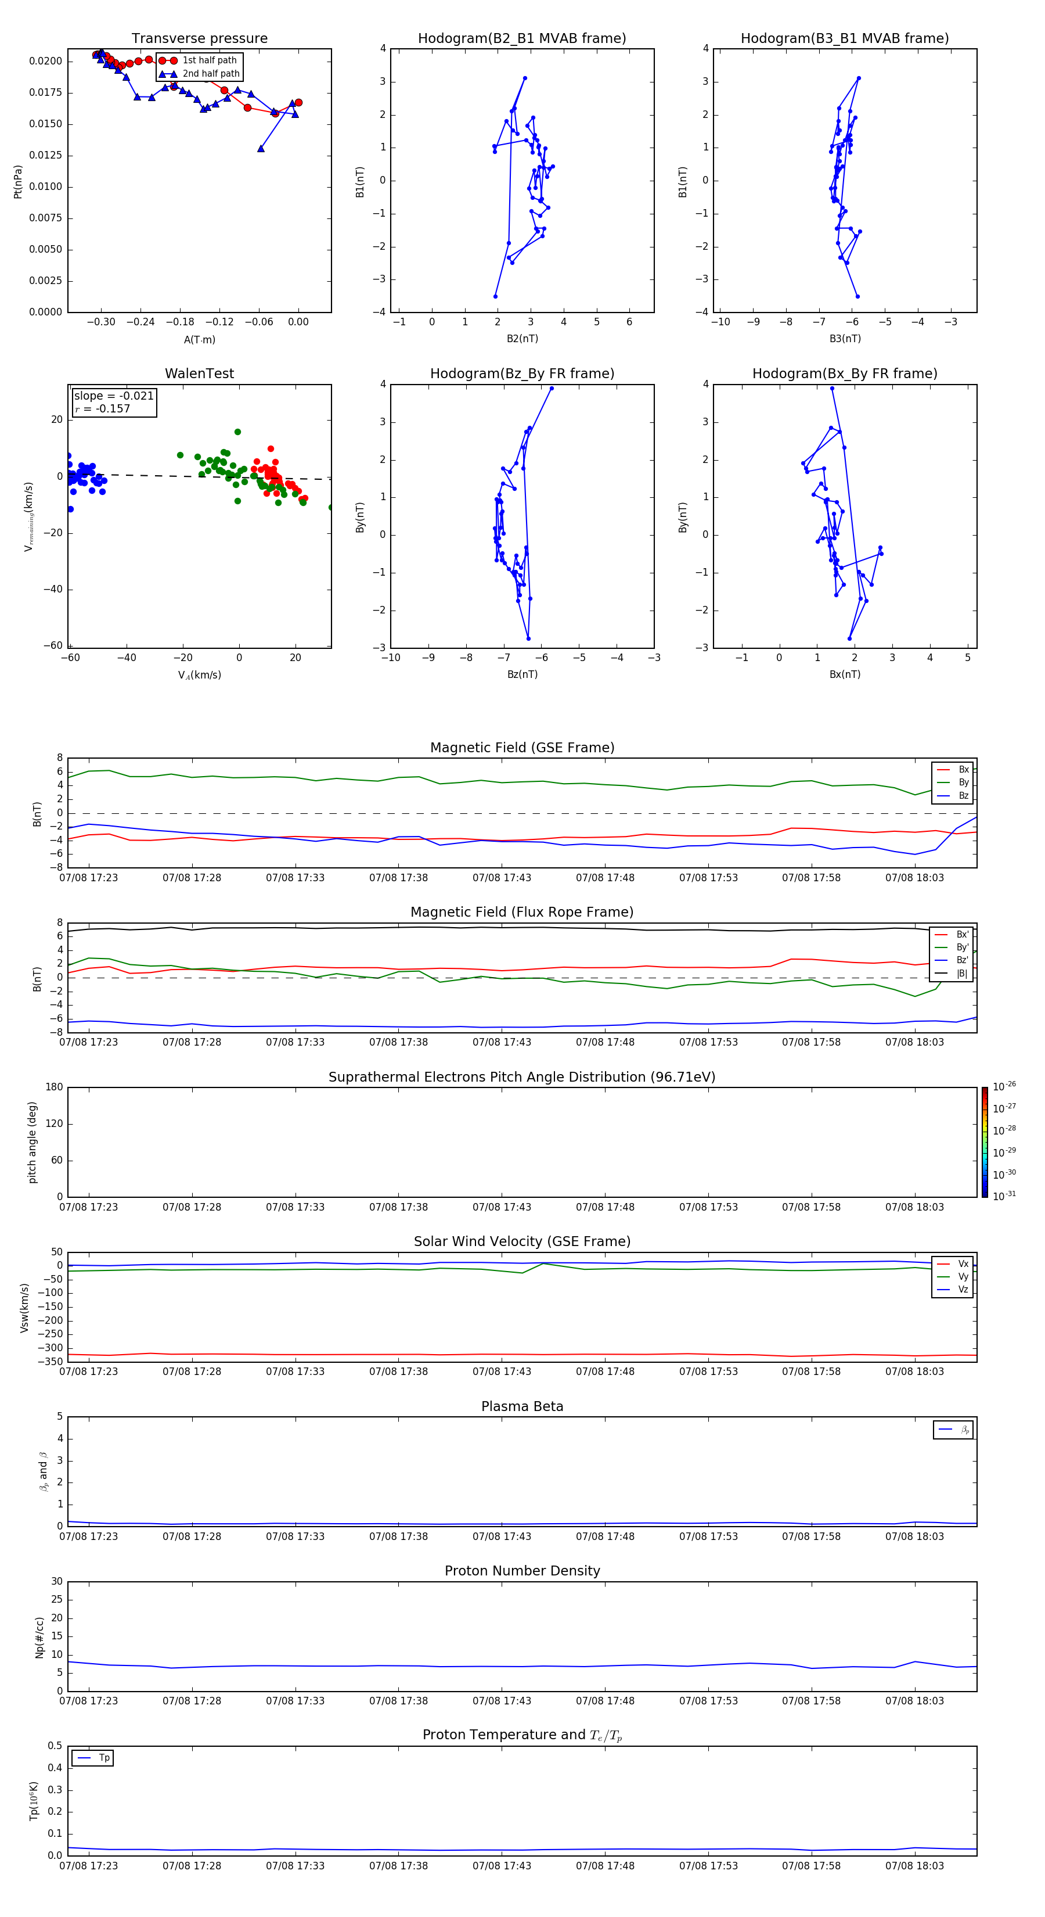This screenshot has width=1045, height=1917.
Task: Select the "Hodogram(Bx_By FR frame)" title
Action: coord(845,374)
